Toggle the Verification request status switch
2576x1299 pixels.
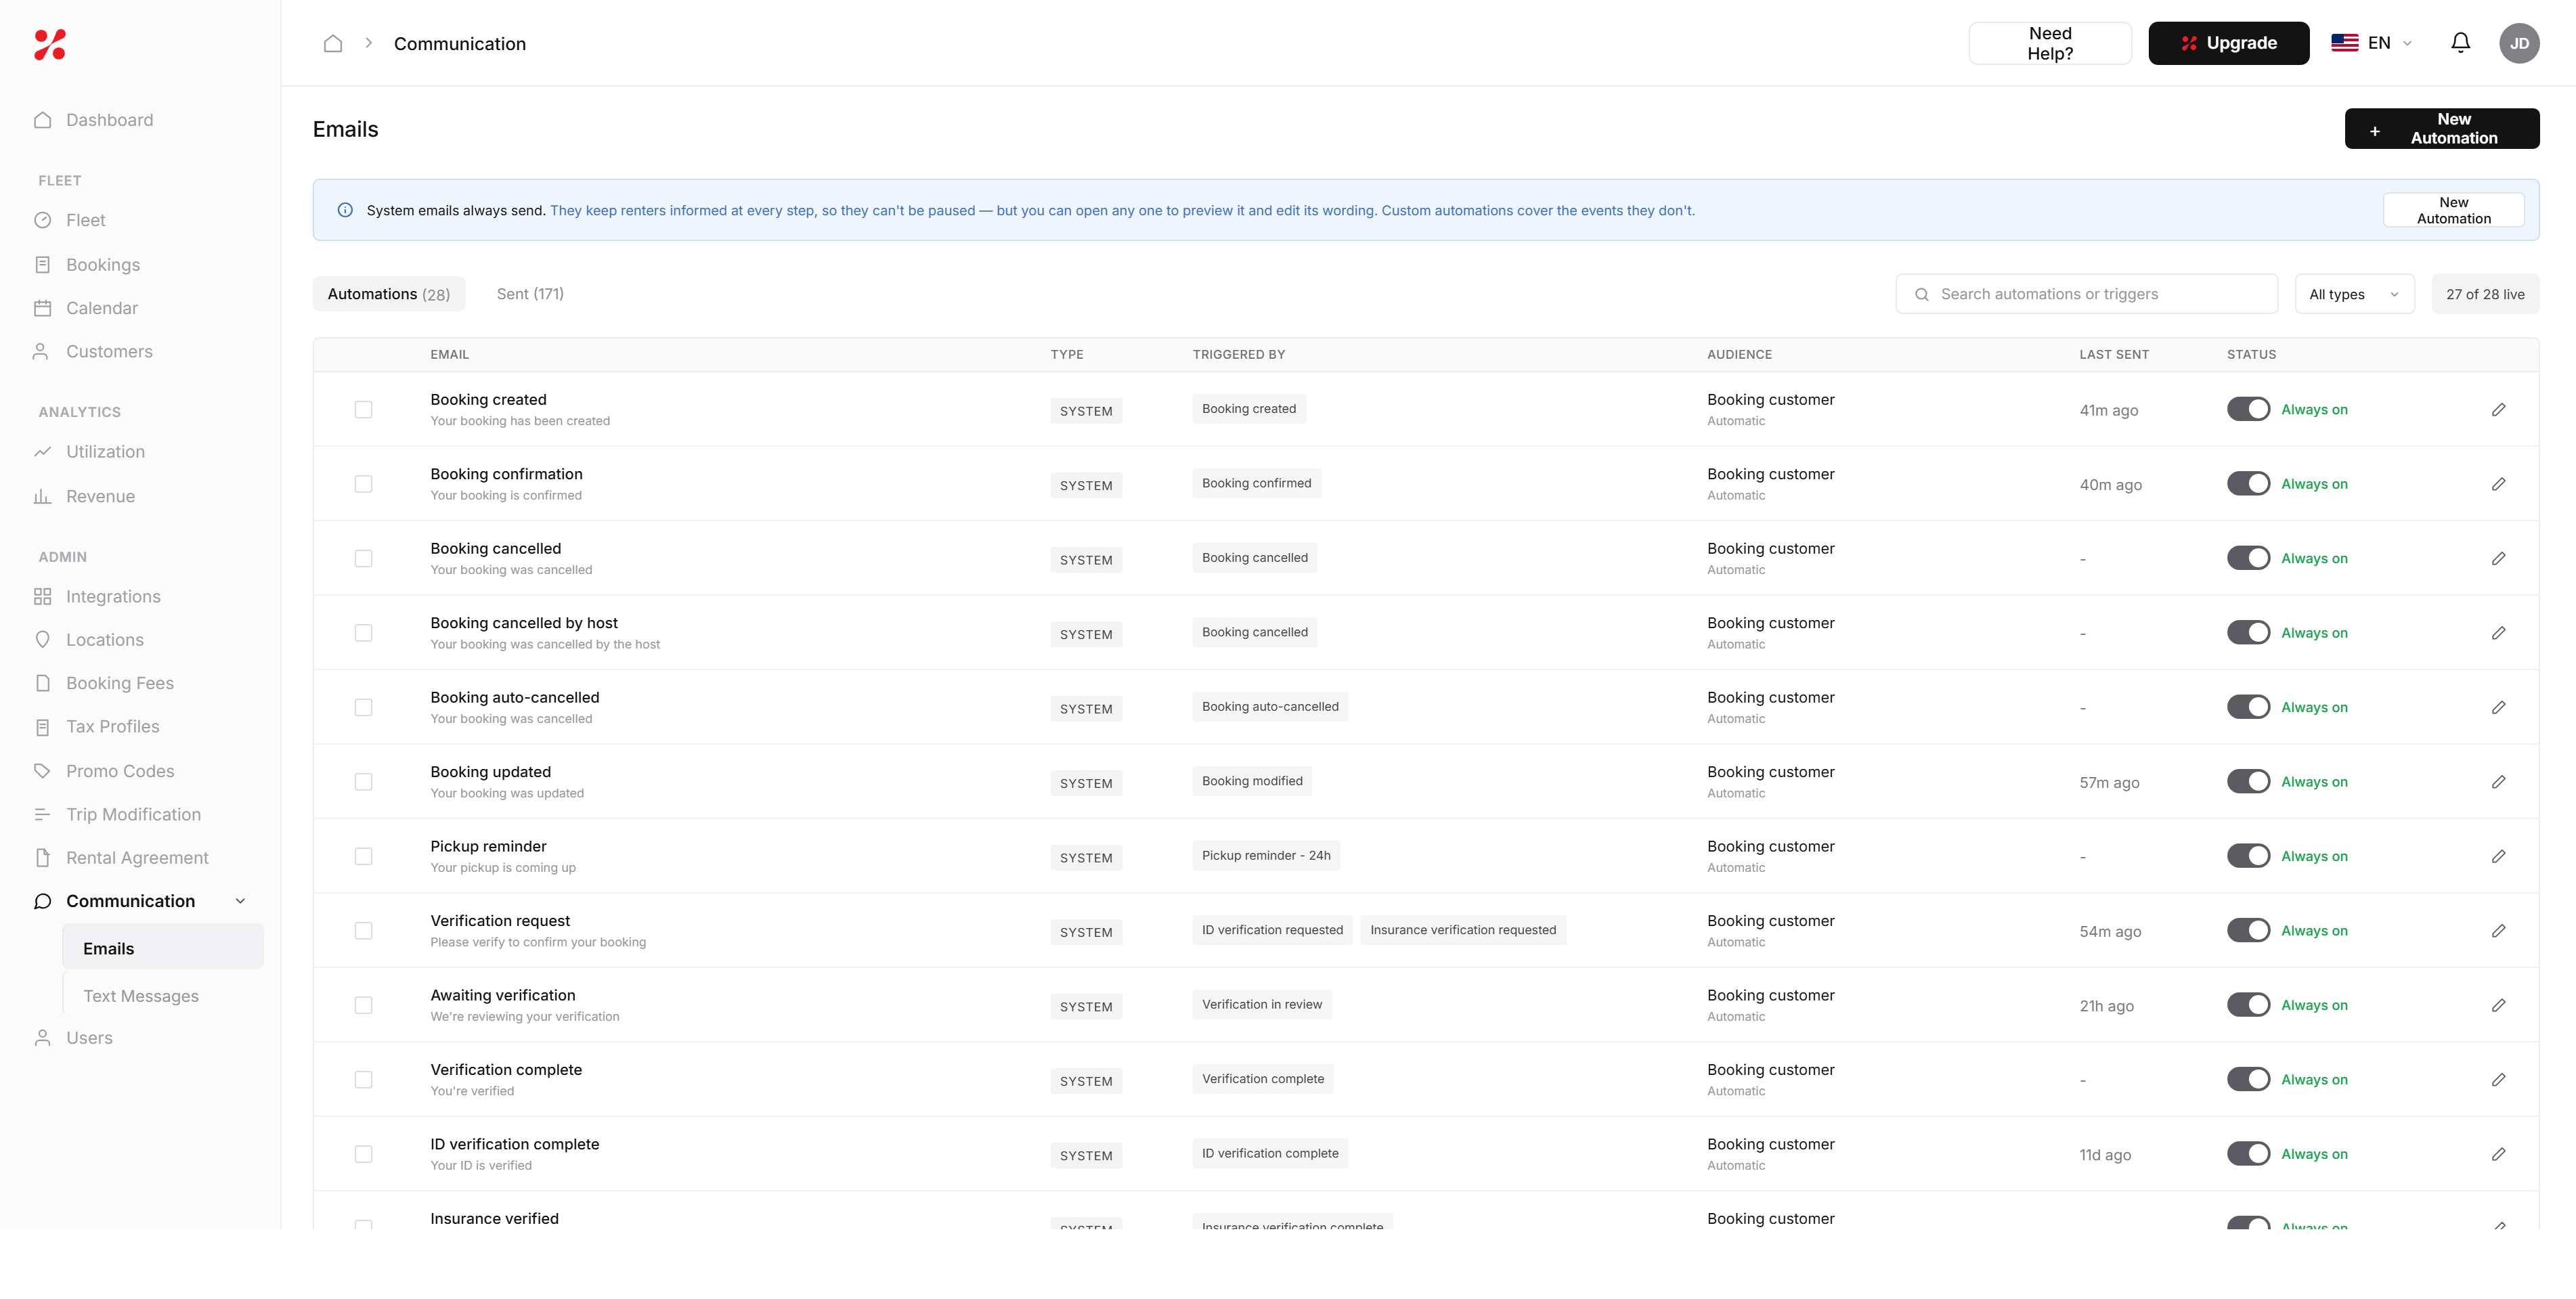coord(2248,931)
